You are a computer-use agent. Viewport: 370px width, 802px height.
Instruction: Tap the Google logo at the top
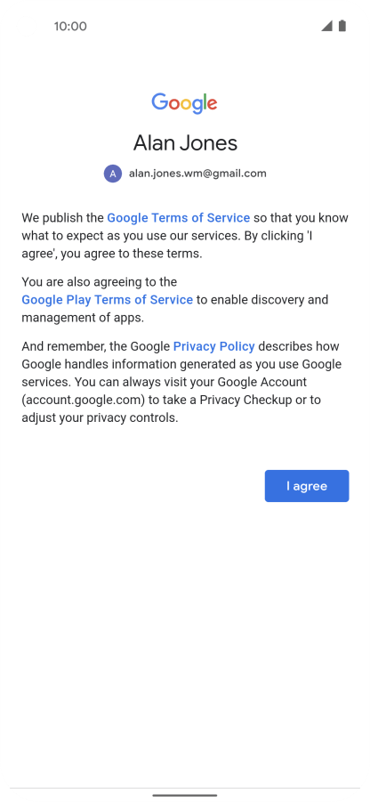(x=184, y=103)
